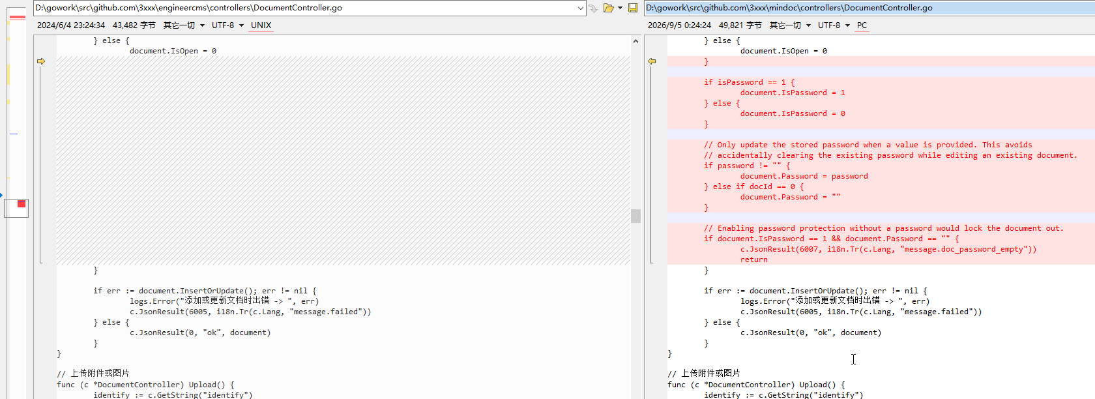Click the viewport box in the overview thumbnail

[x=16, y=208]
